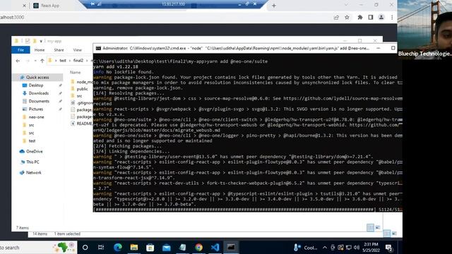Select the .gitignore file
The height and width of the screenshot is (254, 452).
click(82, 102)
